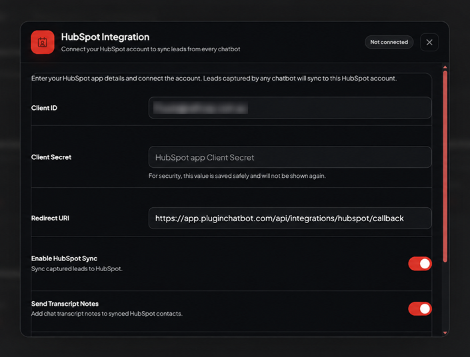
Task: Click the red HubSpot contact icon
Action: click(43, 42)
